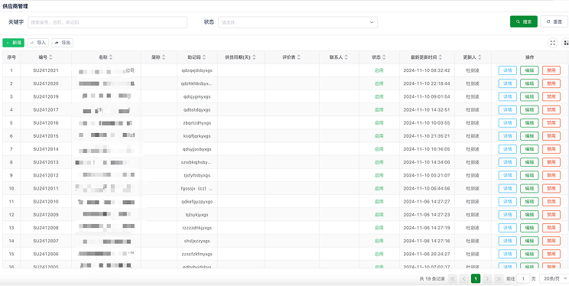Edit supplier SU2412012

pos(529,175)
